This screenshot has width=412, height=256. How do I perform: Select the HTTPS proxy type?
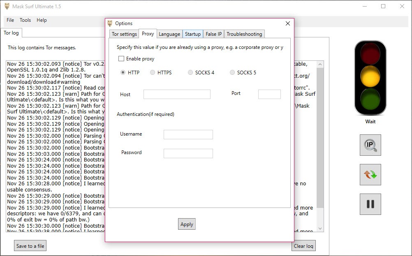coord(153,72)
